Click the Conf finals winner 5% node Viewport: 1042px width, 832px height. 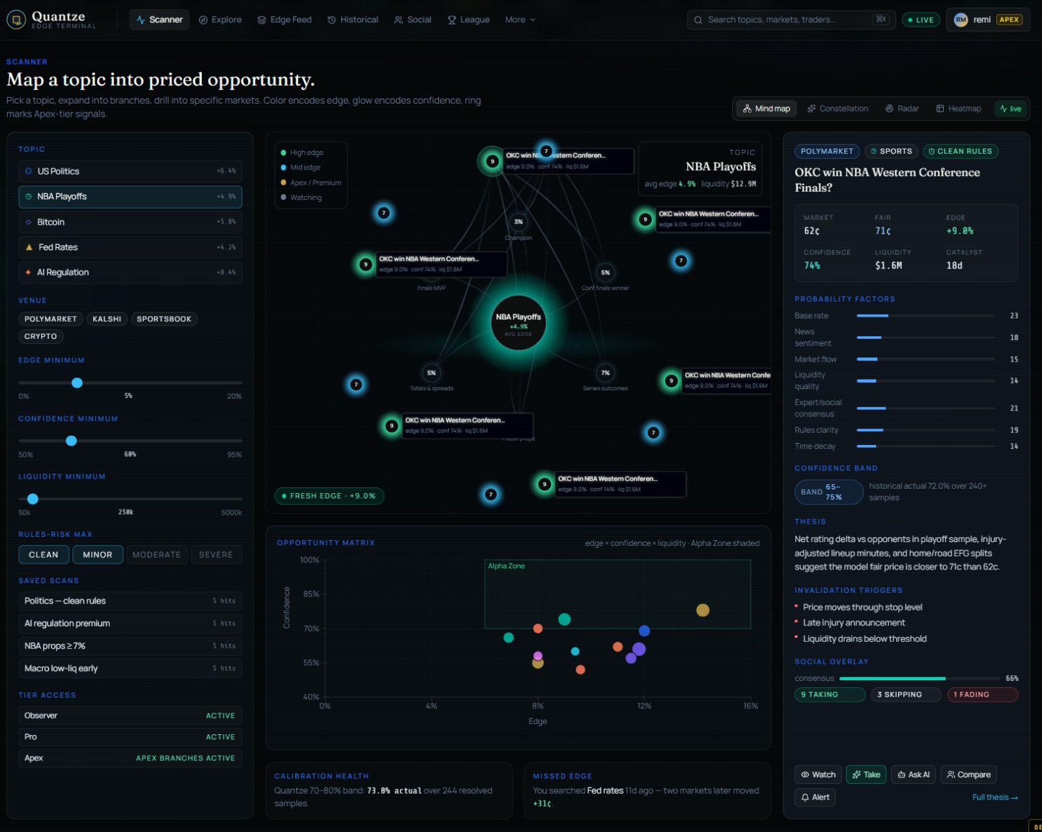(x=606, y=273)
